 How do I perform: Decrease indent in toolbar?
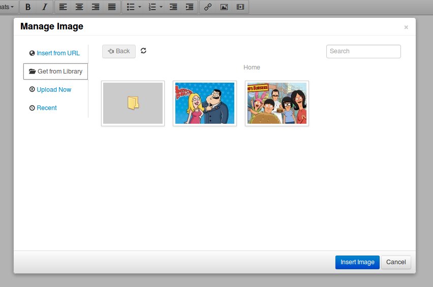point(173,7)
